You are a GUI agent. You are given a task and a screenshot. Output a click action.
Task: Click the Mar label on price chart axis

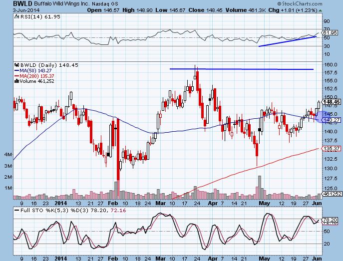[161, 203]
